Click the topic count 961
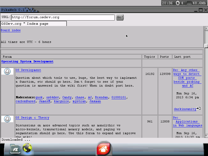This screenshot has height=156, width=208. tap(150, 121)
